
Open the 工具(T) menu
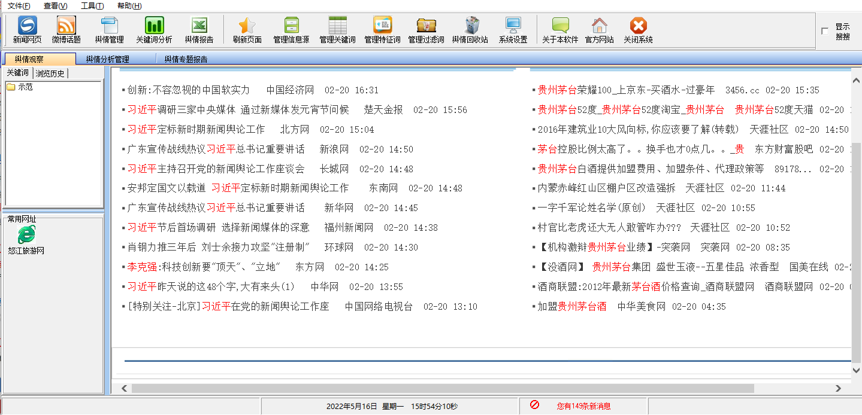point(92,6)
